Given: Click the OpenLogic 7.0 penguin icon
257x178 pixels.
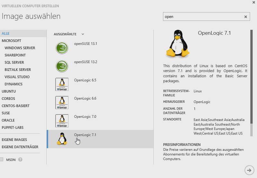Looking at the screenshot, I should click(62, 121).
